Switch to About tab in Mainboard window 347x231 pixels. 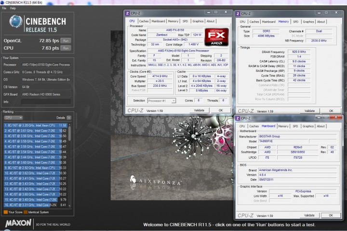320,126
